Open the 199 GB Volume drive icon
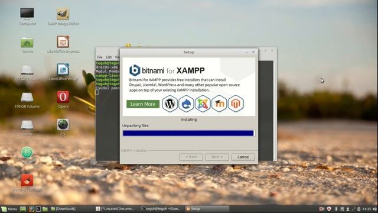Image resolution: width=378 pixels, height=213 pixels. click(x=27, y=100)
